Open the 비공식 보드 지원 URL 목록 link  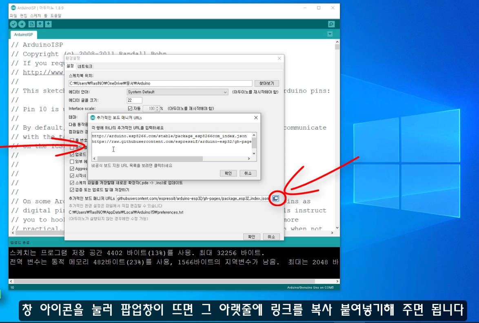(x=132, y=166)
